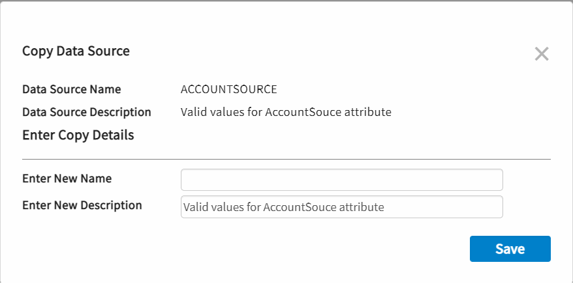Select the ACCOUNTSOURCE name value

point(228,89)
